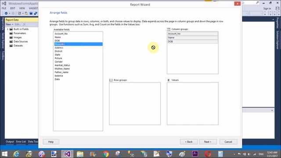Switch to the Error List tab
This screenshot has width=281, height=158.
21,141
